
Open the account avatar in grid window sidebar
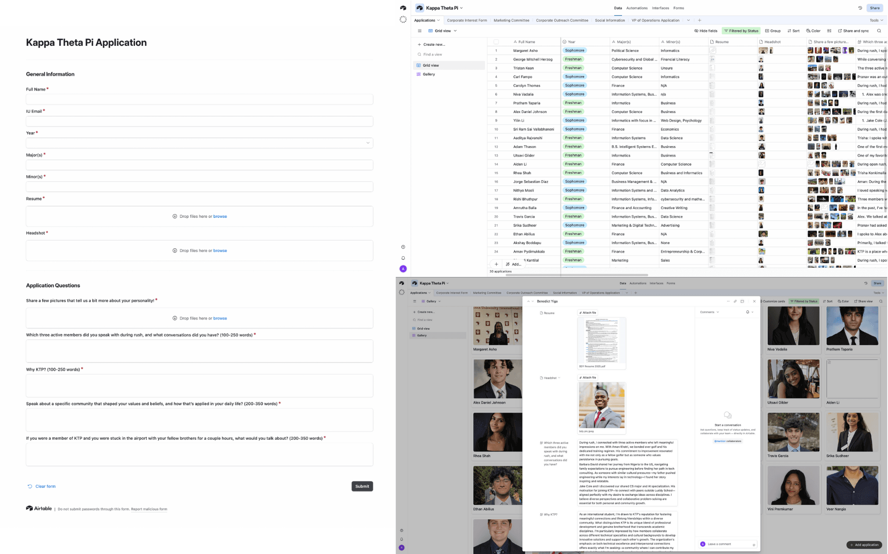403,269
